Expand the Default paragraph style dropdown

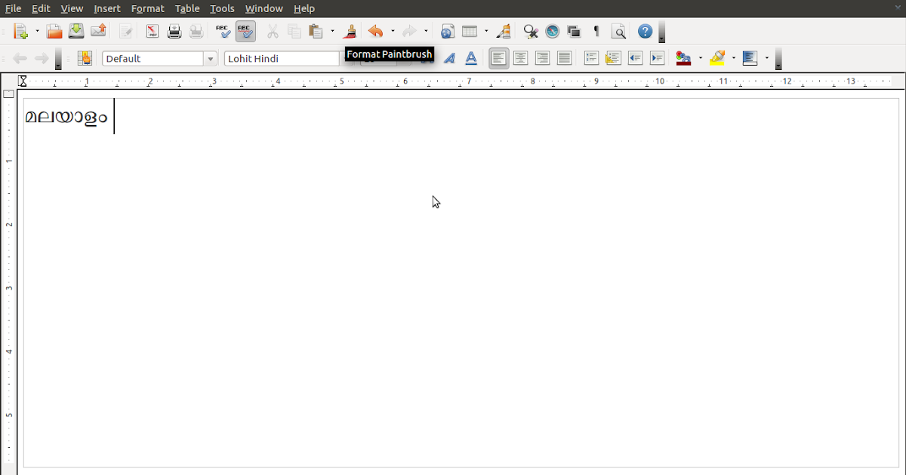click(210, 59)
